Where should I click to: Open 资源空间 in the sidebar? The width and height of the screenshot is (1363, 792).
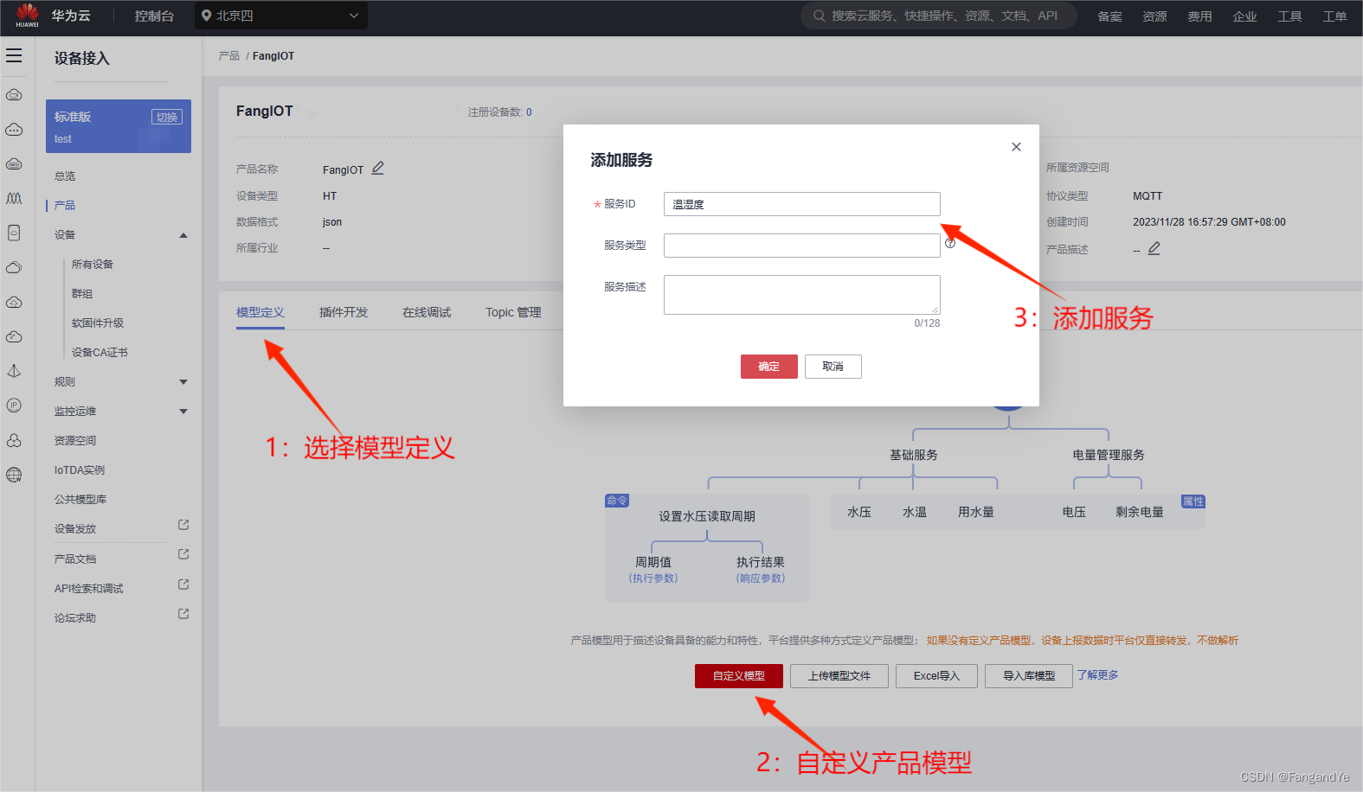75,441
